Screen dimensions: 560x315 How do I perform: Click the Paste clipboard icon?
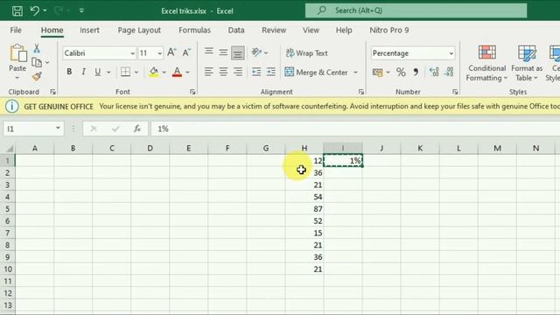(x=17, y=53)
